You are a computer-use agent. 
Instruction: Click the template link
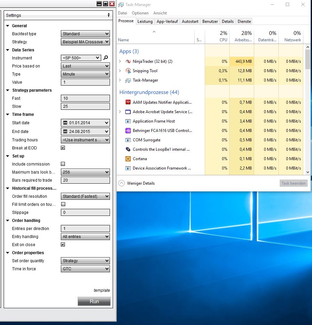coord(102,290)
